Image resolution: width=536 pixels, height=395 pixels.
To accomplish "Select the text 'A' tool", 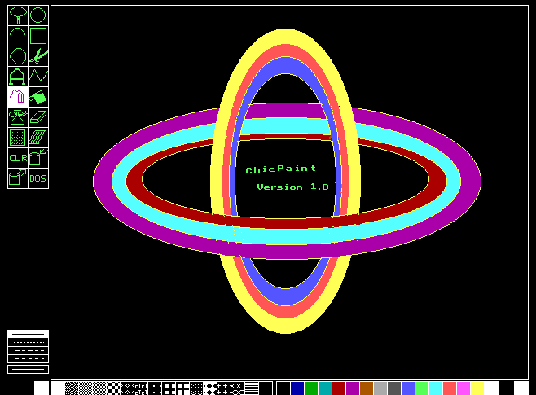I will click(18, 77).
